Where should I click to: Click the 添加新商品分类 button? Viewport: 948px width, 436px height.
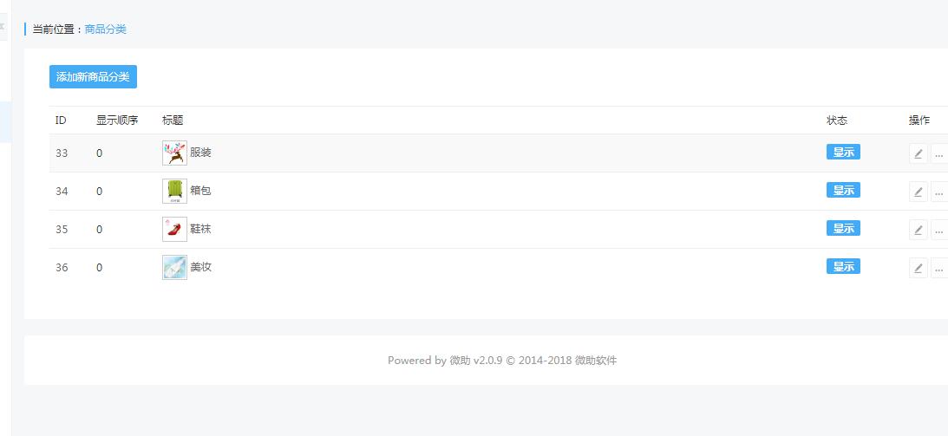(x=93, y=77)
